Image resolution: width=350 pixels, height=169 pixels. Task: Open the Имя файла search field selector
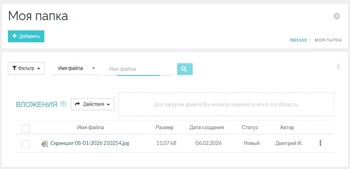tap(76, 68)
